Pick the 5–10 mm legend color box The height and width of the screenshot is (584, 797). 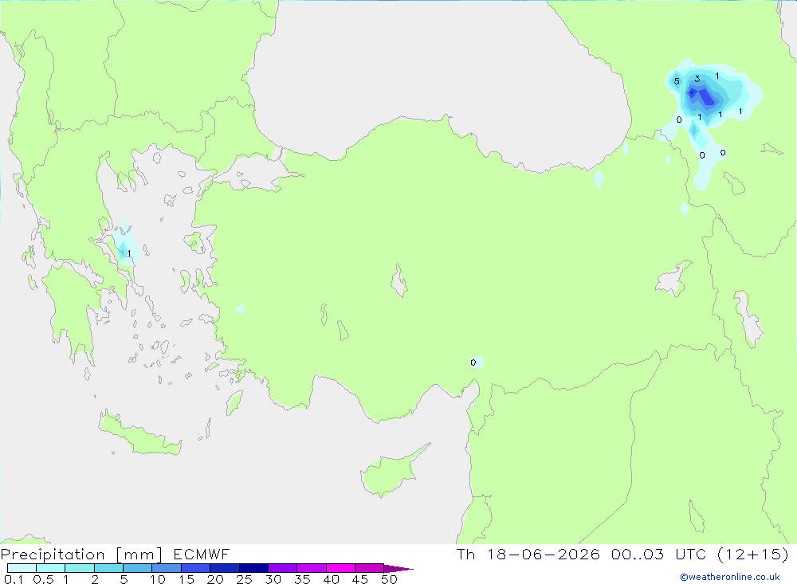click(x=137, y=568)
